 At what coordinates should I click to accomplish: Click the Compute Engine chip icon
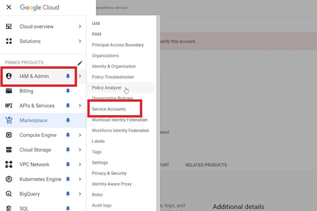[x=9, y=135]
